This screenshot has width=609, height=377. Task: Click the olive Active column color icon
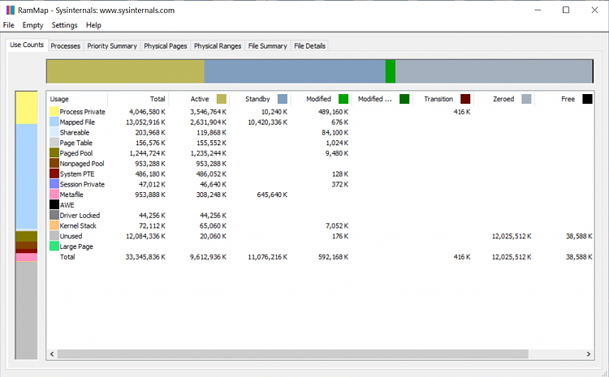click(222, 99)
